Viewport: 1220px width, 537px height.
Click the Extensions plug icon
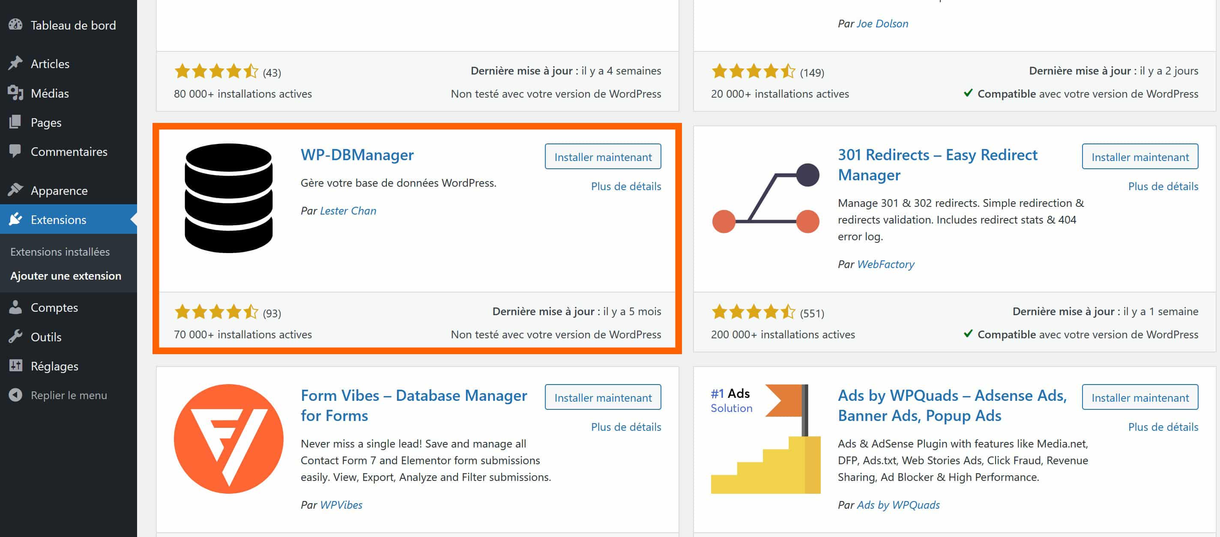(15, 219)
